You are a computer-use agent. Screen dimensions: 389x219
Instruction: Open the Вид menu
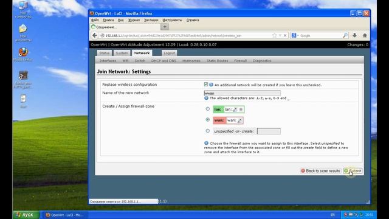pos(121,20)
